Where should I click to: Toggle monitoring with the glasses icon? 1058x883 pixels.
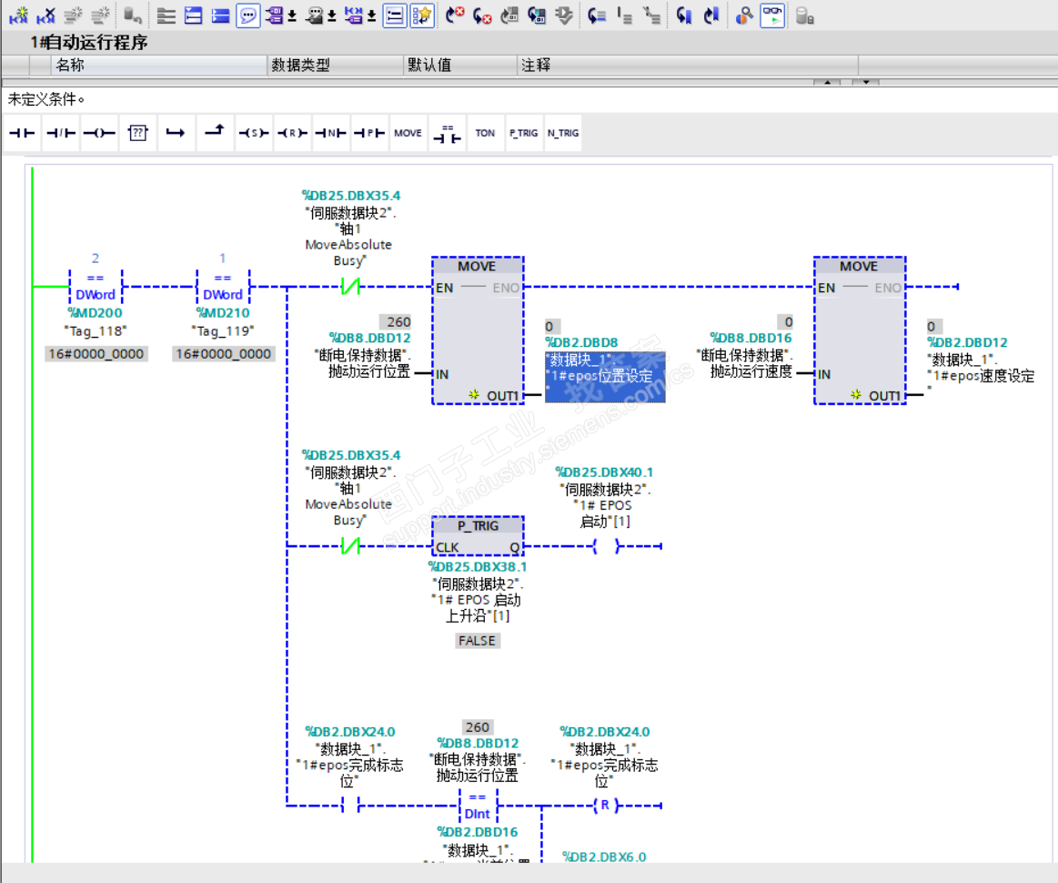(x=772, y=15)
